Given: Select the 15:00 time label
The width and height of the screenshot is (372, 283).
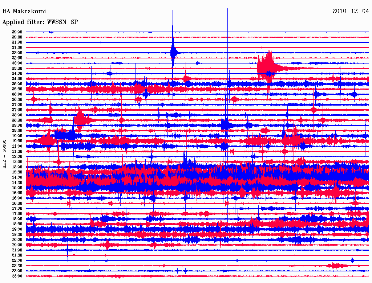Looking at the screenshot, I should [17, 188].
